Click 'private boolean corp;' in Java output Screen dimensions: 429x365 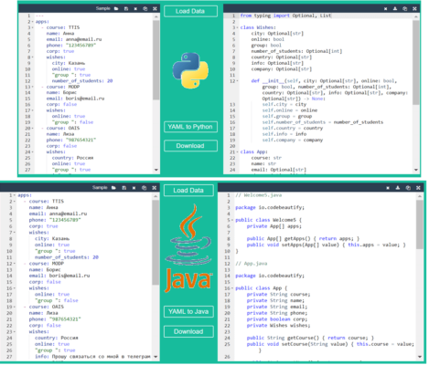pyautogui.click(x=277, y=319)
